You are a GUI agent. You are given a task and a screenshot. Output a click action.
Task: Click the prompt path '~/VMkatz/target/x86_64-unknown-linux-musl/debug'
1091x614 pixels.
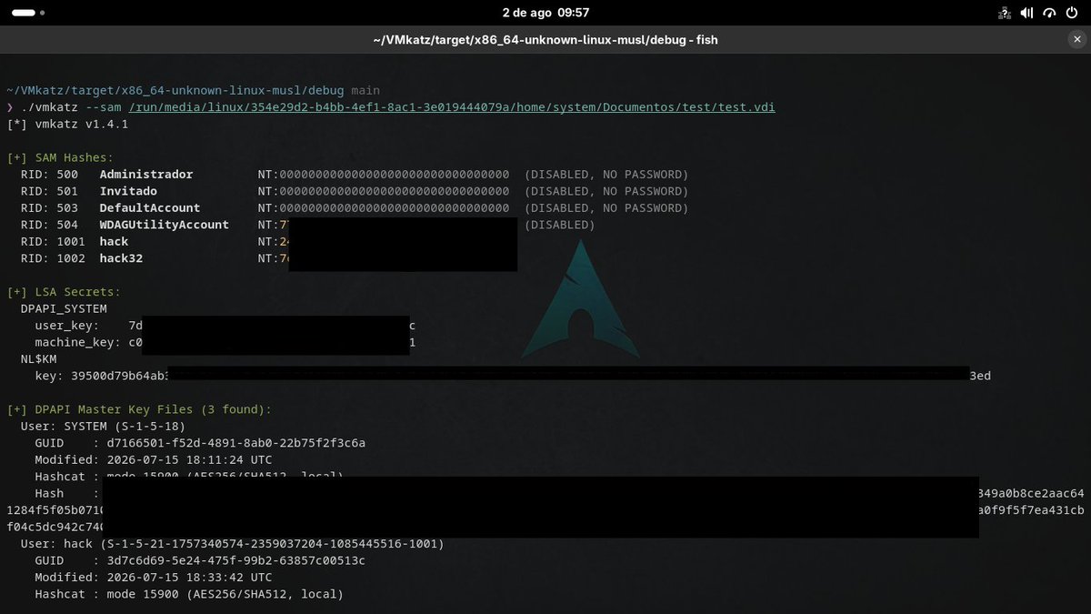[x=175, y=90]
